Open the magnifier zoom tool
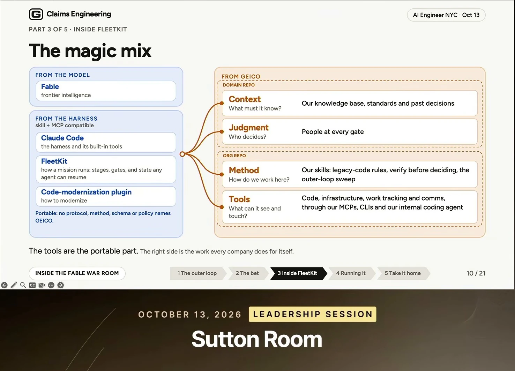Viewport: 515px width, 371px height. 23,285
